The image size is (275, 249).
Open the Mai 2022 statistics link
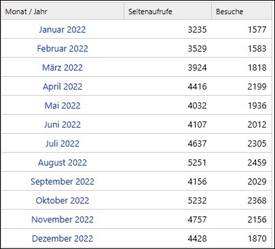[x=62, y=105]
